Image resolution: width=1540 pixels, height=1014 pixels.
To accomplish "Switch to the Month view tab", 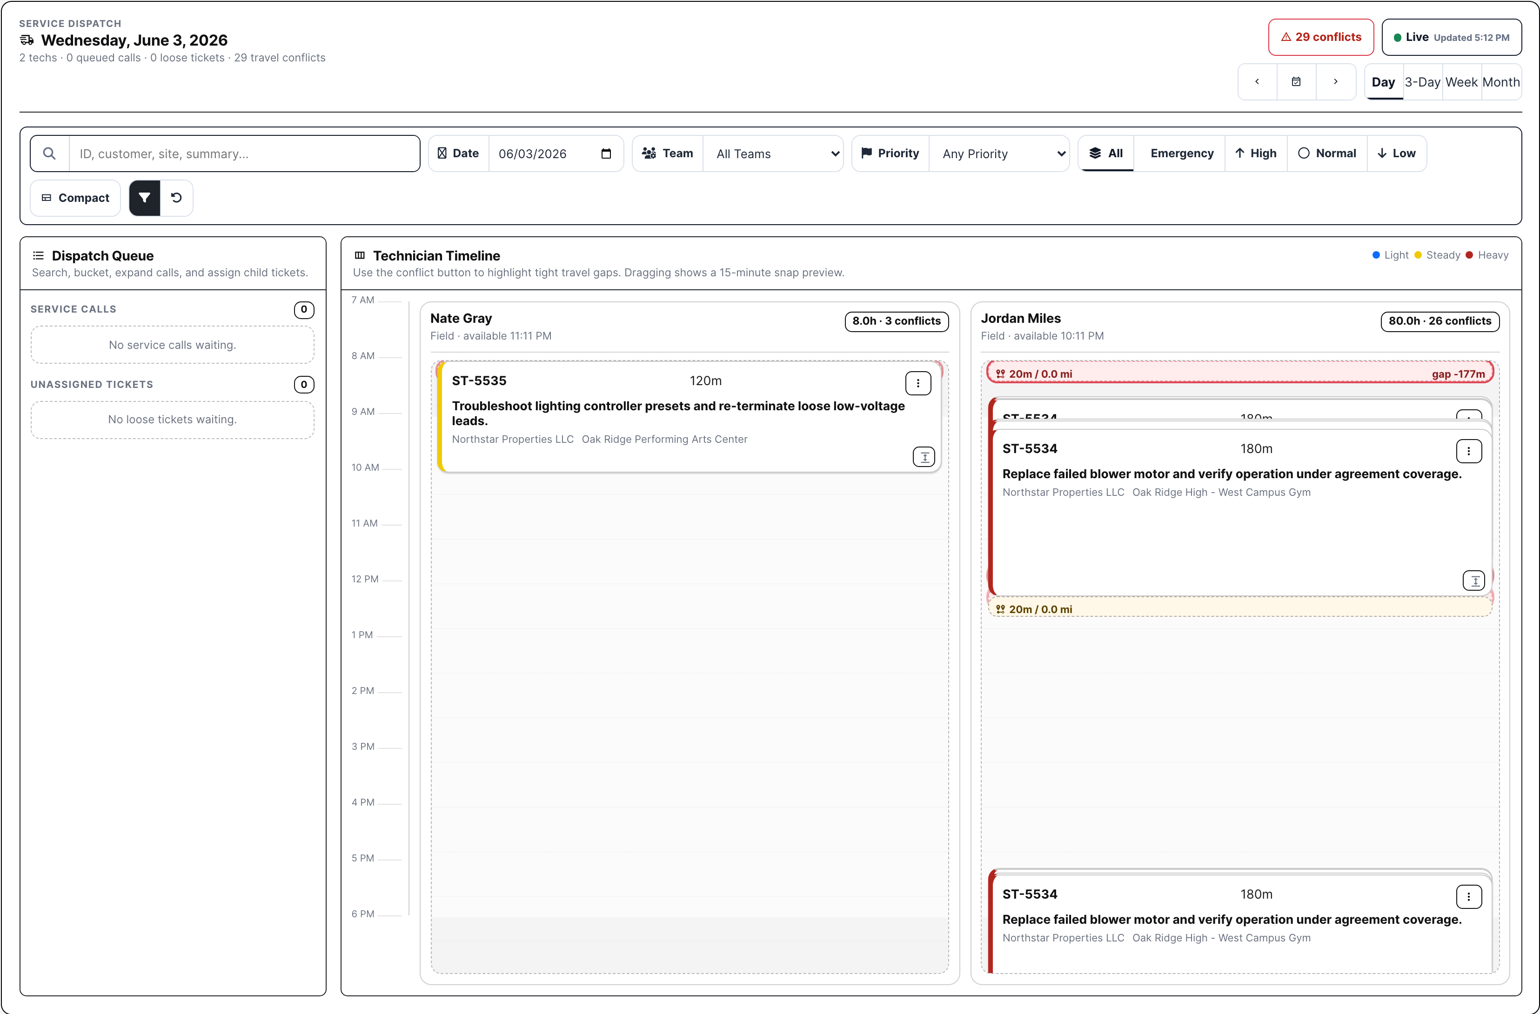I will (x=1501, y=82).
